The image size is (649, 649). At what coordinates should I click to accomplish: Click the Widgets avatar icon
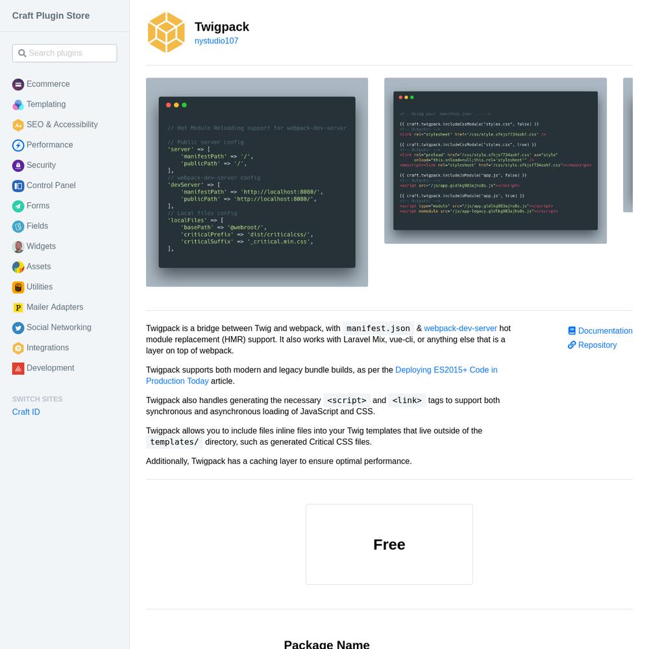tap(18, 247)
